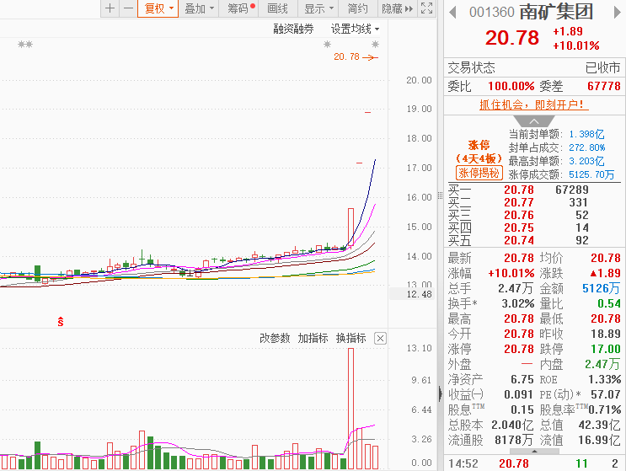Click the large red limit-up candlestick

[350, 227]
